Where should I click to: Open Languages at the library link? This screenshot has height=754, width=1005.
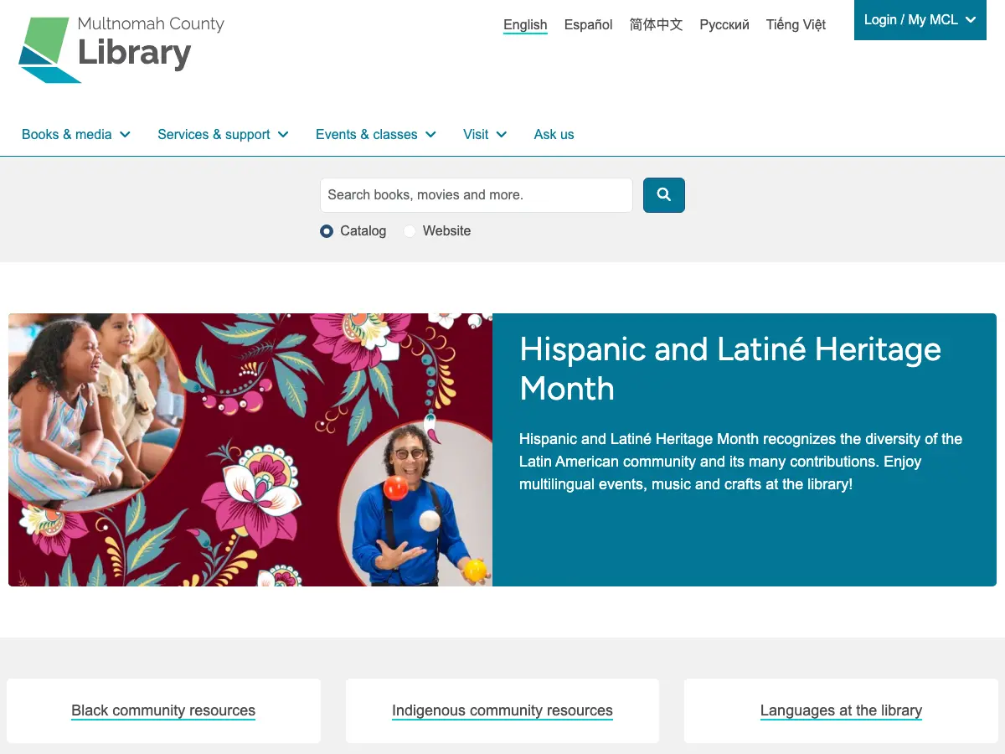(x=841, y=710)
